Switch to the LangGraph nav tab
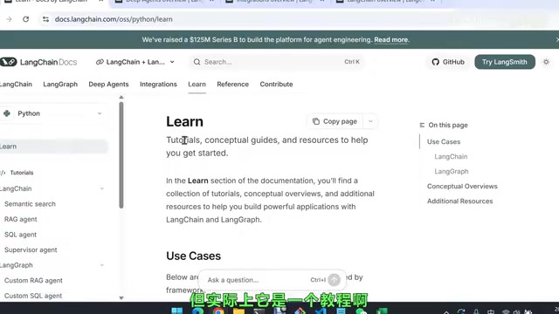 coord(60,85)
